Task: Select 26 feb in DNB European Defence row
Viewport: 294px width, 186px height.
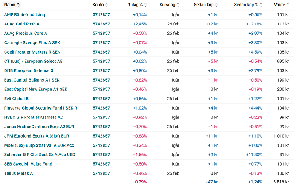Action: 173,70
